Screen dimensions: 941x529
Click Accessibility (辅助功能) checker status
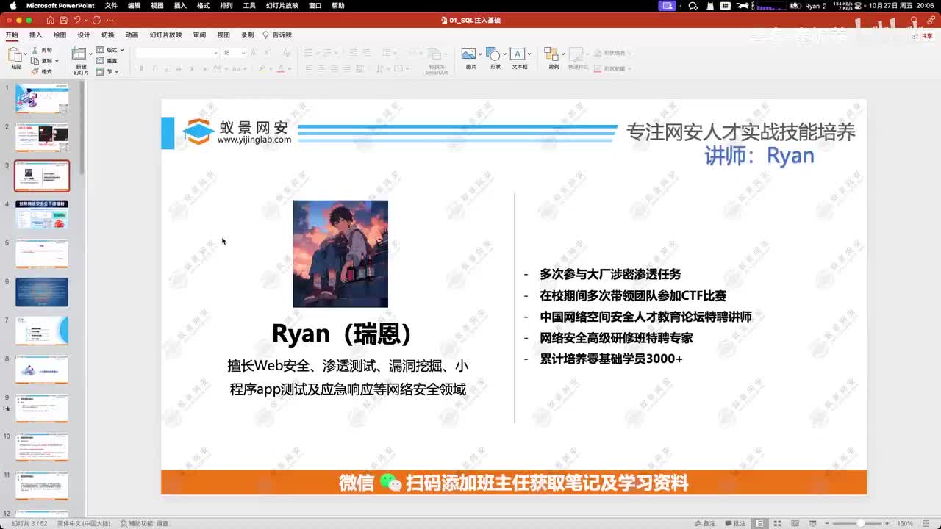coord(144,523)
